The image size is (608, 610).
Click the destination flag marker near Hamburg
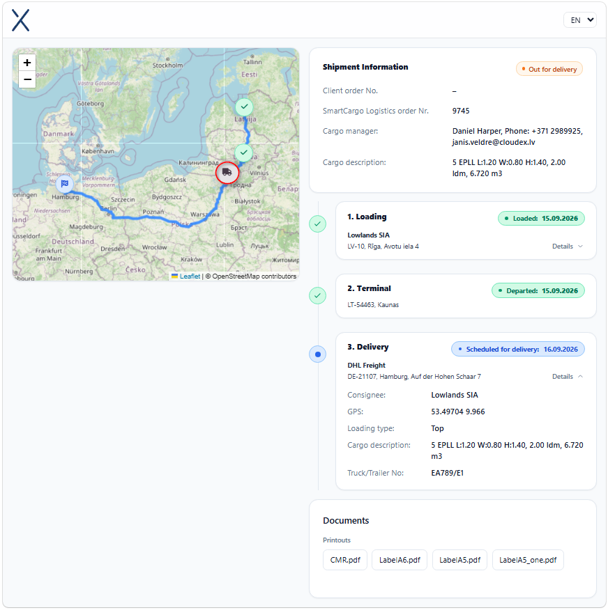[65, 184]
